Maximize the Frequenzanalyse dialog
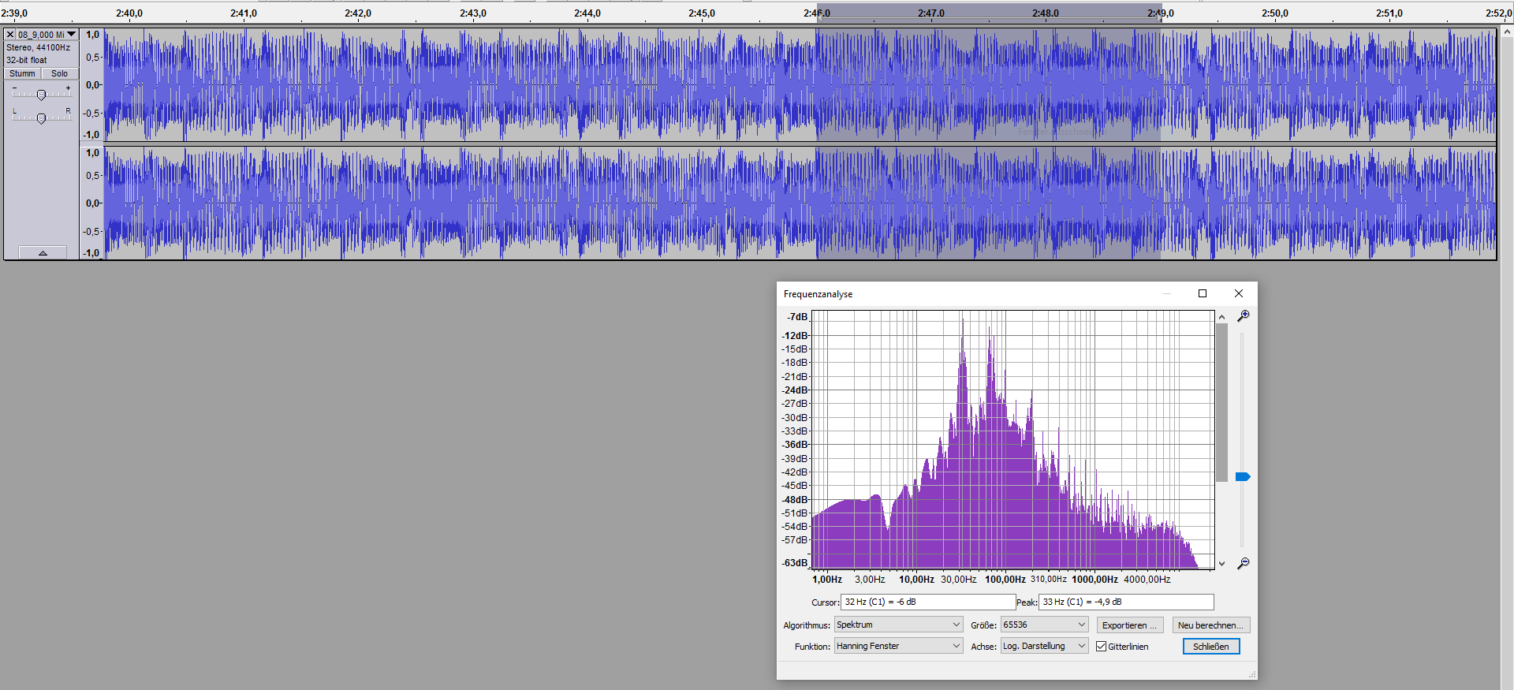Screen dimensions: 1514x690 pos(1203,293)
